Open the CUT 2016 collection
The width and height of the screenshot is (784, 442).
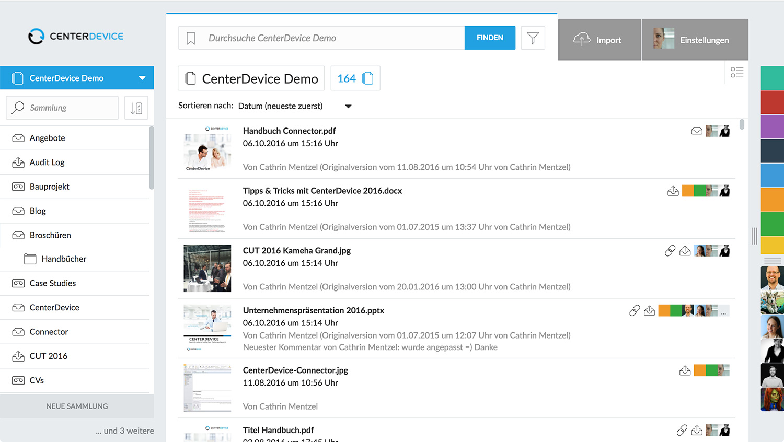(75, 356)
